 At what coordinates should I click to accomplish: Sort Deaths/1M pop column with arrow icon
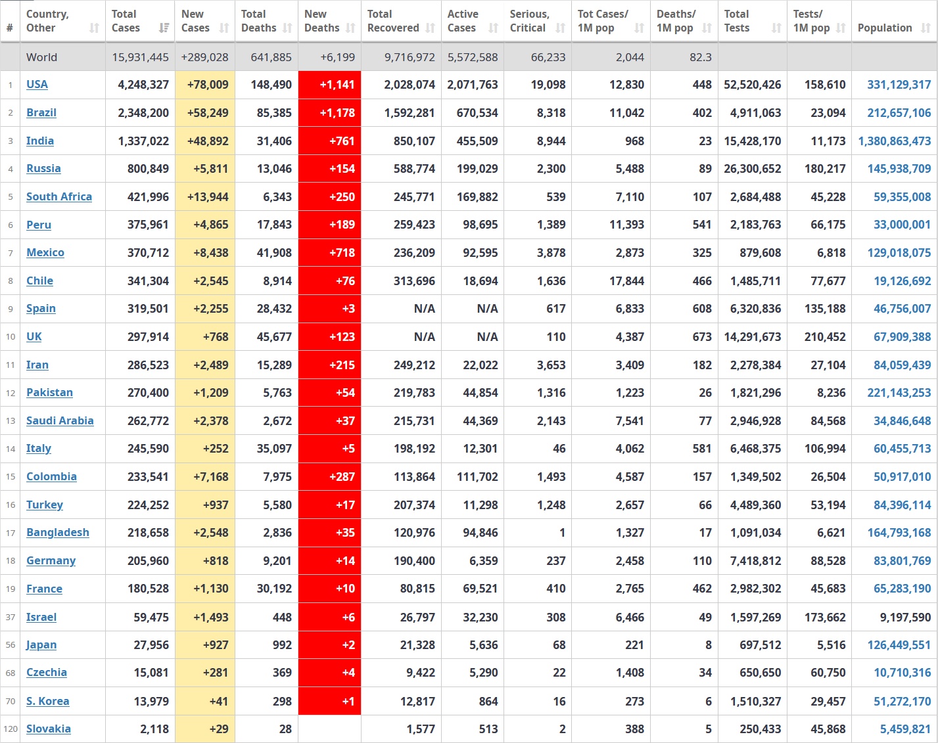tap(707, 28)
